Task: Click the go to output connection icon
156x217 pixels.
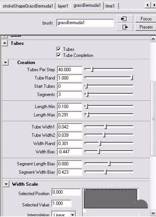Action: (x=124, y=27)
